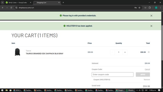Dismiss the 'Please log in' notification

(151, 16)
